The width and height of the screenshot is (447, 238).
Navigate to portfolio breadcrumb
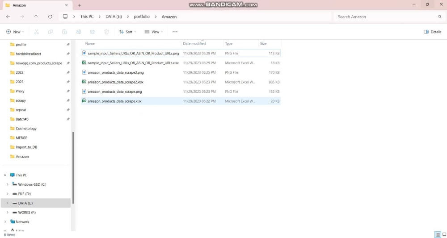[x=142, y=17]
